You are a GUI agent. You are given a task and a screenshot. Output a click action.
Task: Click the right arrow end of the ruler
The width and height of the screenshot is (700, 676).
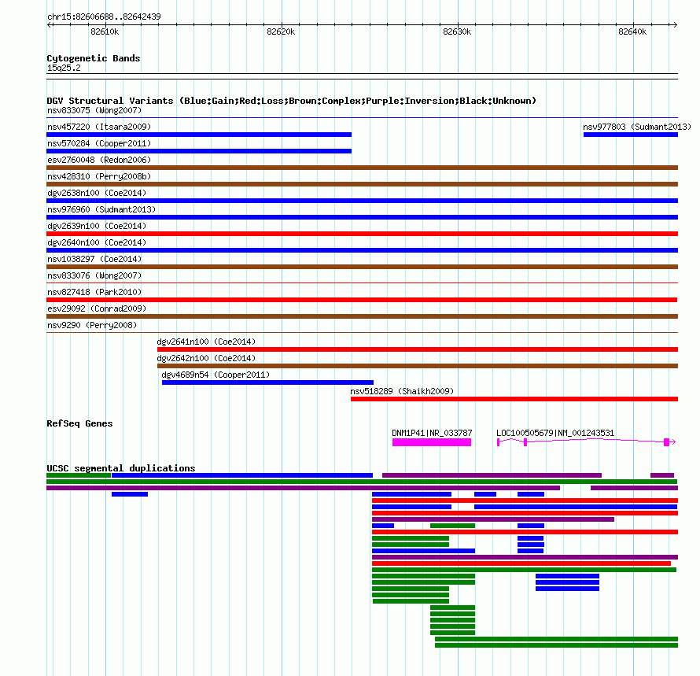point(675,24)
